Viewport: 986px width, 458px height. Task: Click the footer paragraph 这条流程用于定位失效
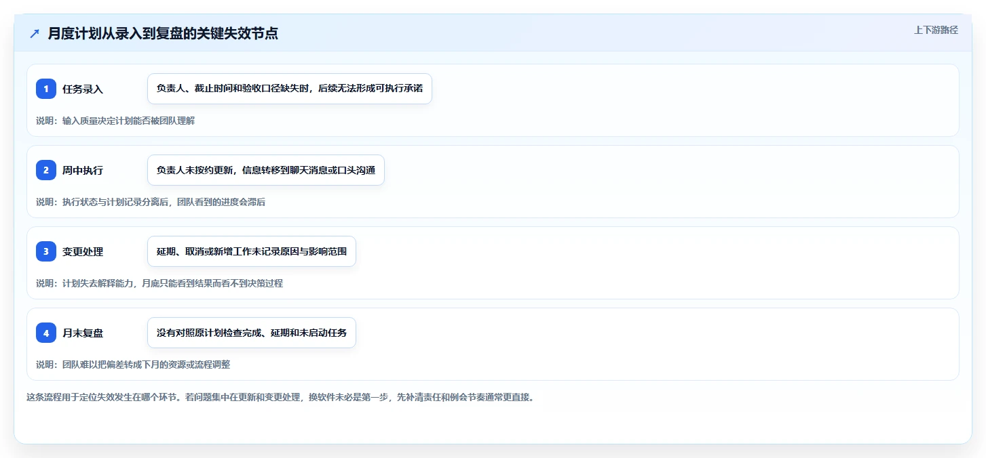coord(280,397)
